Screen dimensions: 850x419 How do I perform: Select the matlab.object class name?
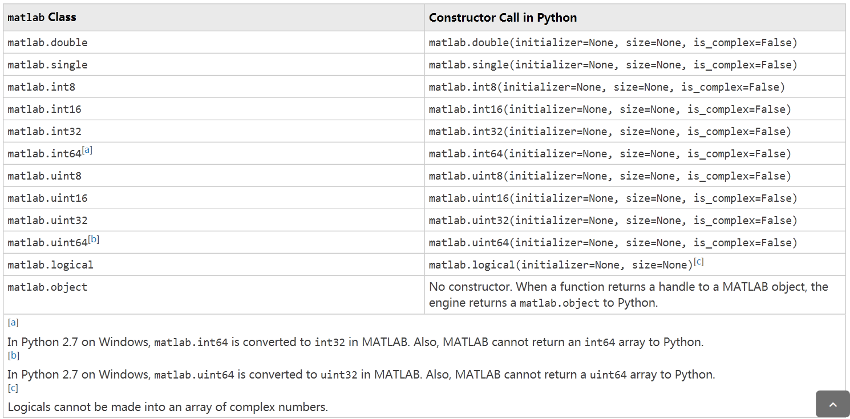(x=47, y=287)
